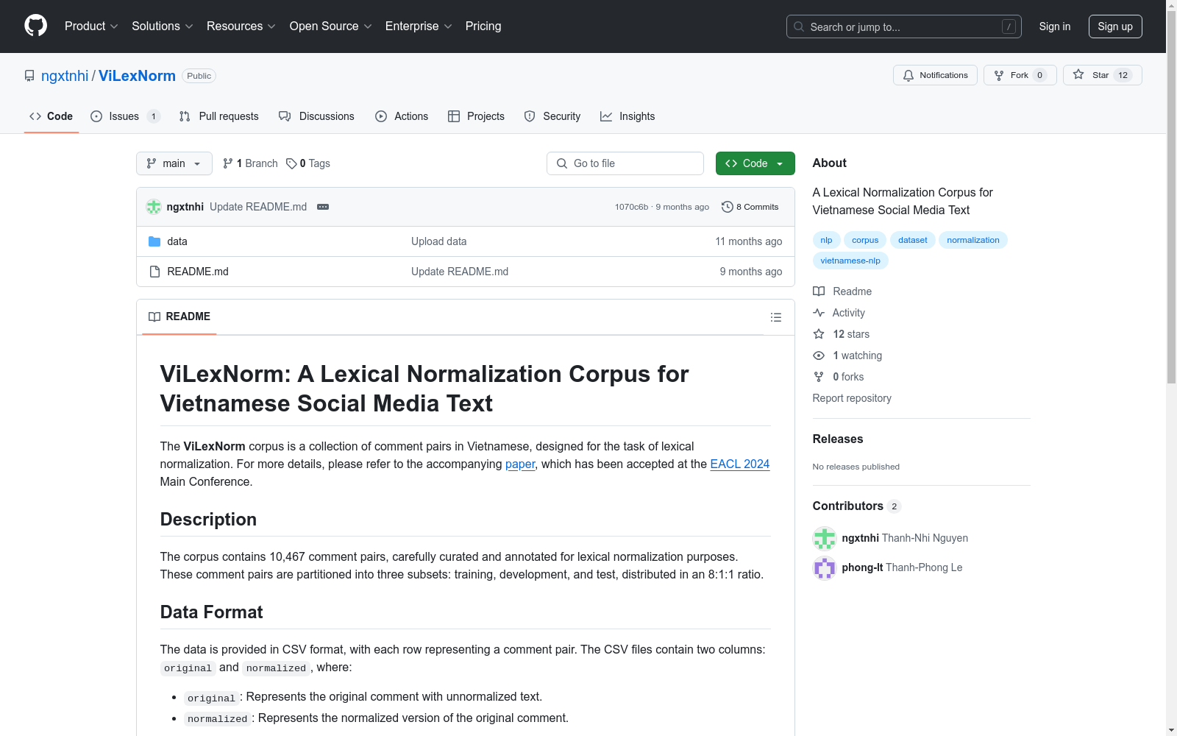Click the tag icon next to 0 Tags
The height and width of the screenshot is (736, 1177).
point(291,163)
